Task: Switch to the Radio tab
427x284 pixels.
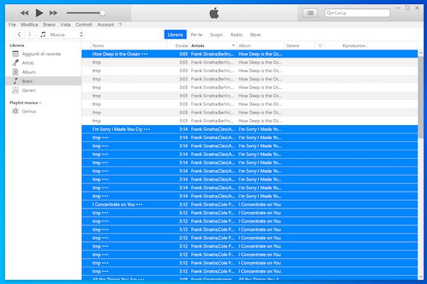Action: (x=237, y=35)
